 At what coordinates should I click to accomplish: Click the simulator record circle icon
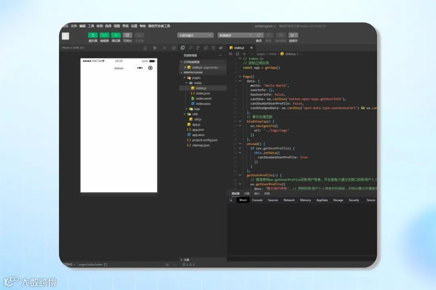155,48
